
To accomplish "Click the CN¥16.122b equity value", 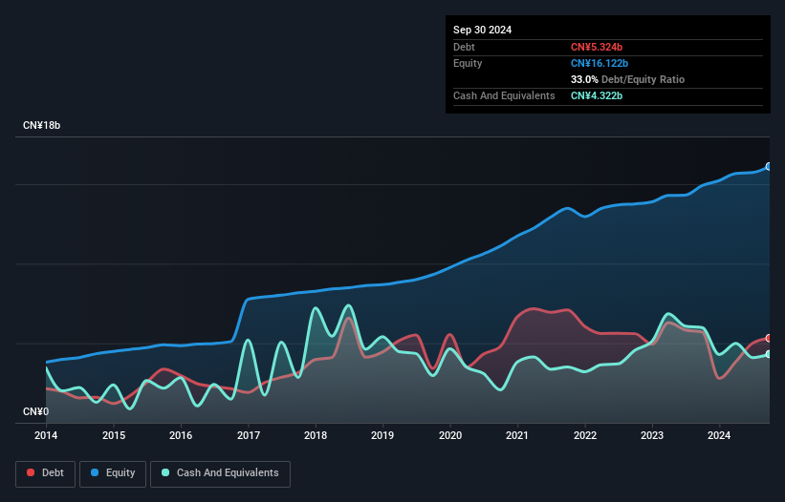I will click(600, 63).
